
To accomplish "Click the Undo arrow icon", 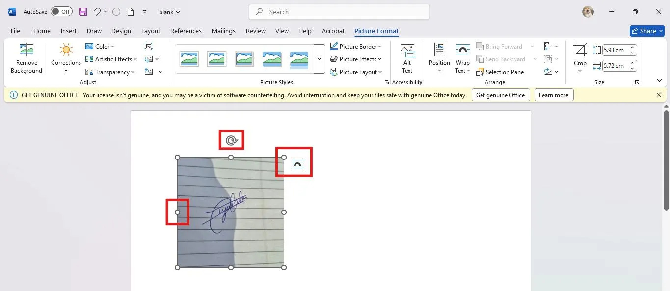I will coord(97,12).
